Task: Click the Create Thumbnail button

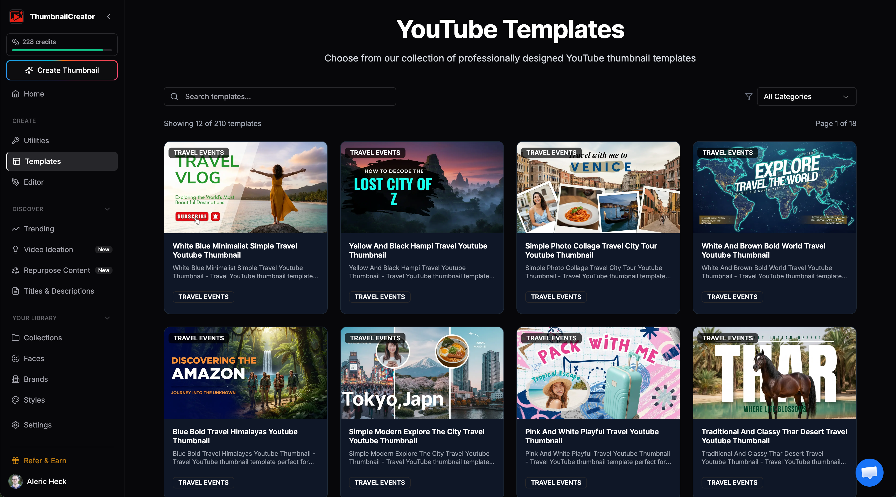Action: [x=62, y=70]
